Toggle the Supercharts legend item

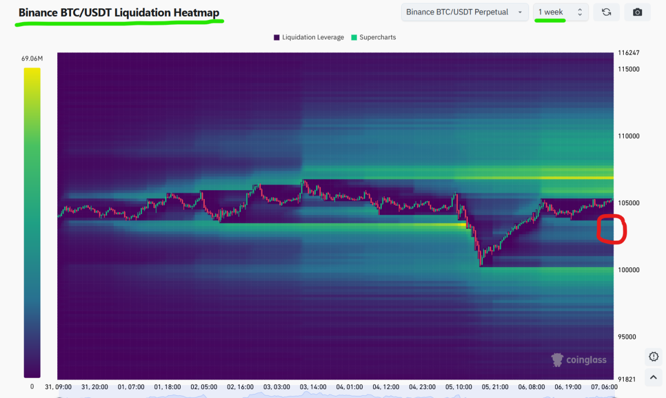click(x=373, y=37)
